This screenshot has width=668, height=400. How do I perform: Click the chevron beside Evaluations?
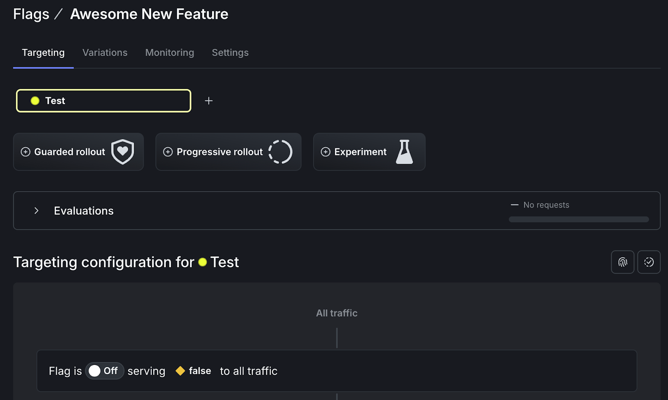tap(36, 210)
